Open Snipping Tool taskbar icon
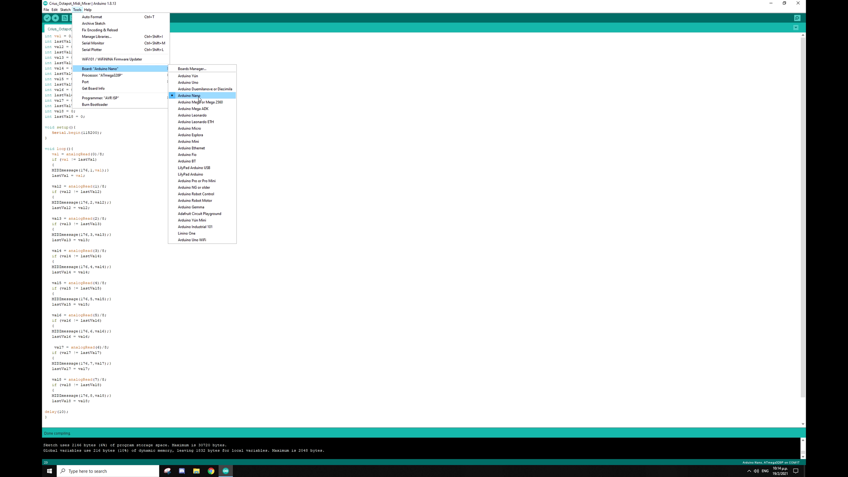 point(167,471)
